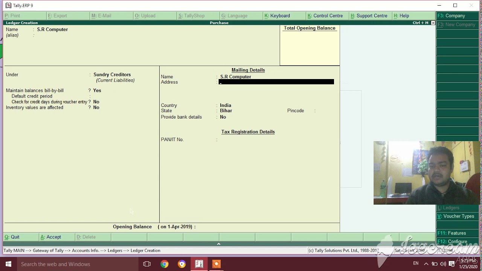
Task: Open S: TallyShop
Action: (198, 16)
